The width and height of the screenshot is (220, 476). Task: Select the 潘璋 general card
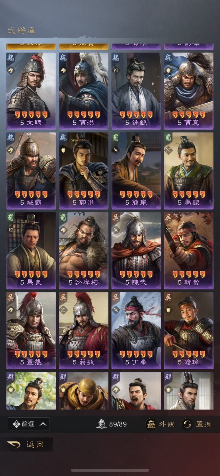(x=189, y=330)
